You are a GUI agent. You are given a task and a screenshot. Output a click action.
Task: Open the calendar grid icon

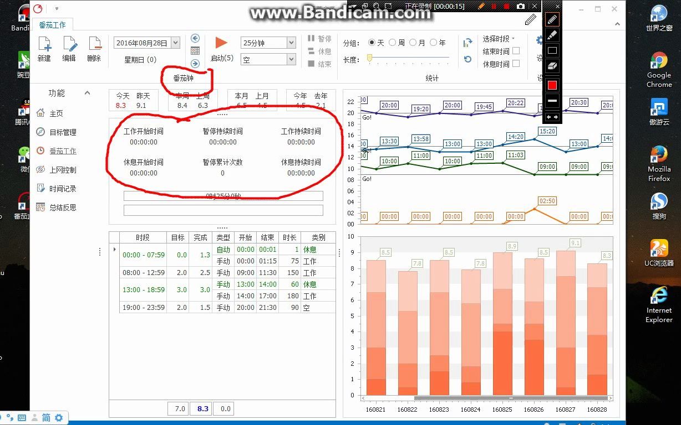tap(195, 50)
